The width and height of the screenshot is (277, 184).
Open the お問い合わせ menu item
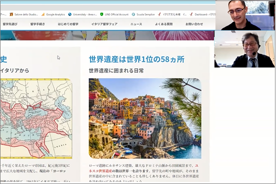coord(194,24)
